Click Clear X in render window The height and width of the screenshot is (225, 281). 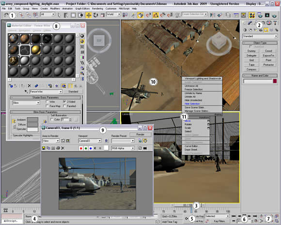point(62,148)
